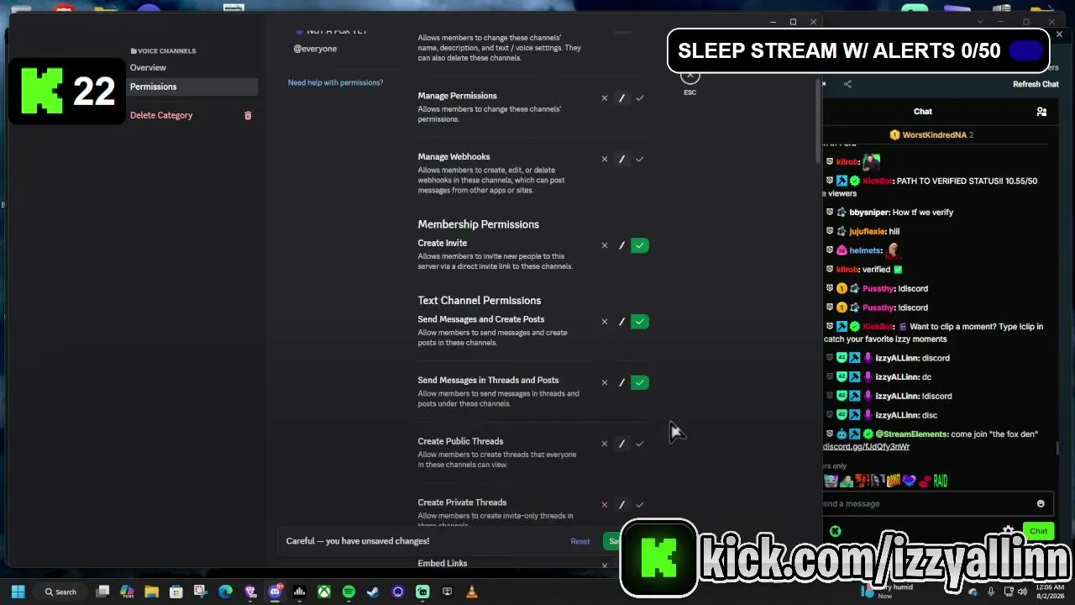1075x605 pixels.
Task: Click the green Kick icon below chat input
Action: 835,531
